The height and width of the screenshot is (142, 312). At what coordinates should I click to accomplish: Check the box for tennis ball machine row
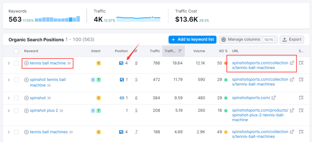[x=16, y=63]
